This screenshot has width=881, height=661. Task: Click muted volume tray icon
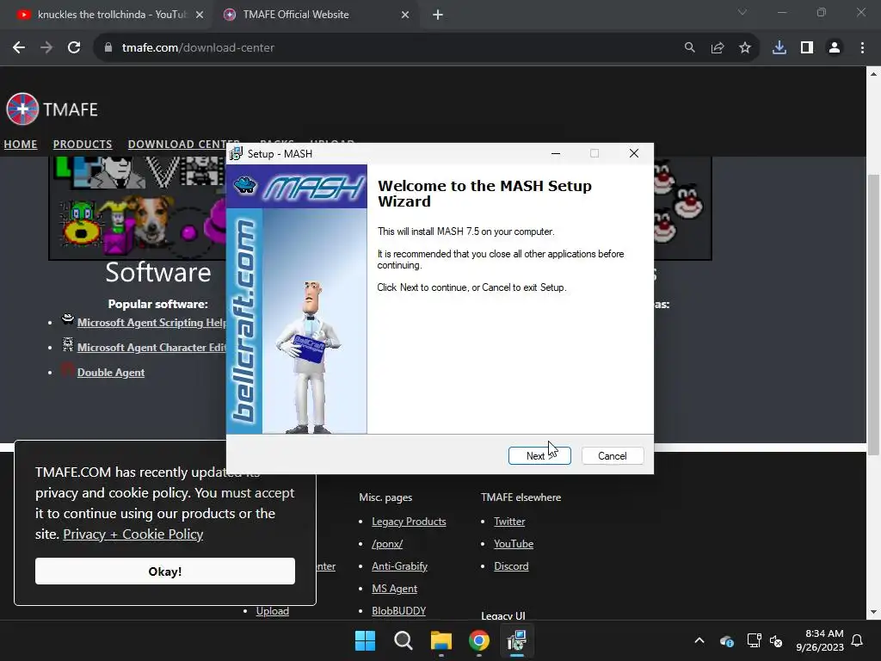[776, 640]
